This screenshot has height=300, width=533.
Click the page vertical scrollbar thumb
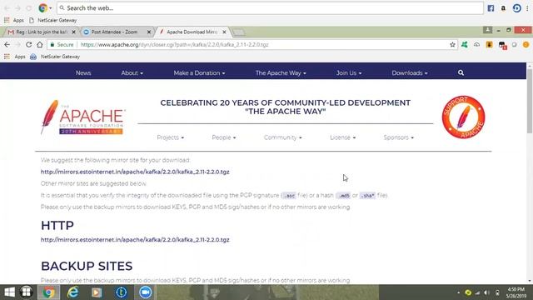[x=530, y=102]
